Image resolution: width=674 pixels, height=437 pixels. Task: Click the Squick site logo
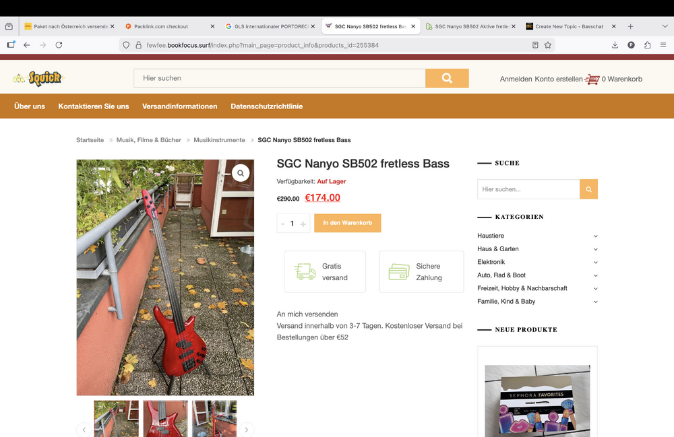tap(37, 79)
